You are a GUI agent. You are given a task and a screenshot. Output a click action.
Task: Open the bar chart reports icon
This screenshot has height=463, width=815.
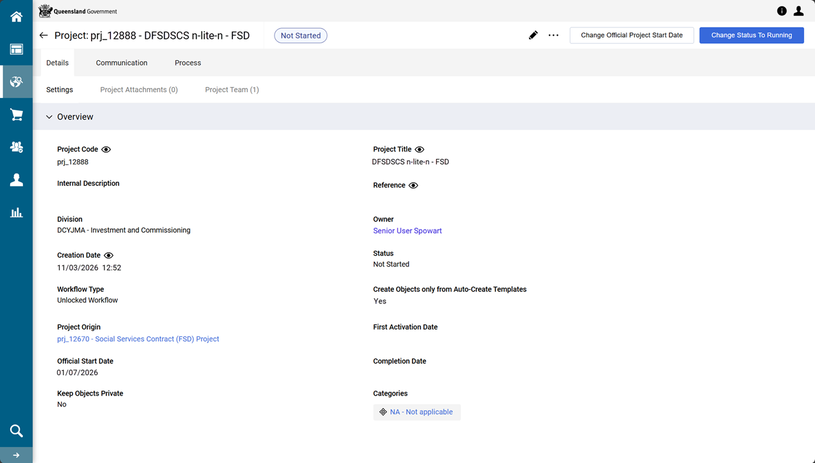tap(17, 212)
